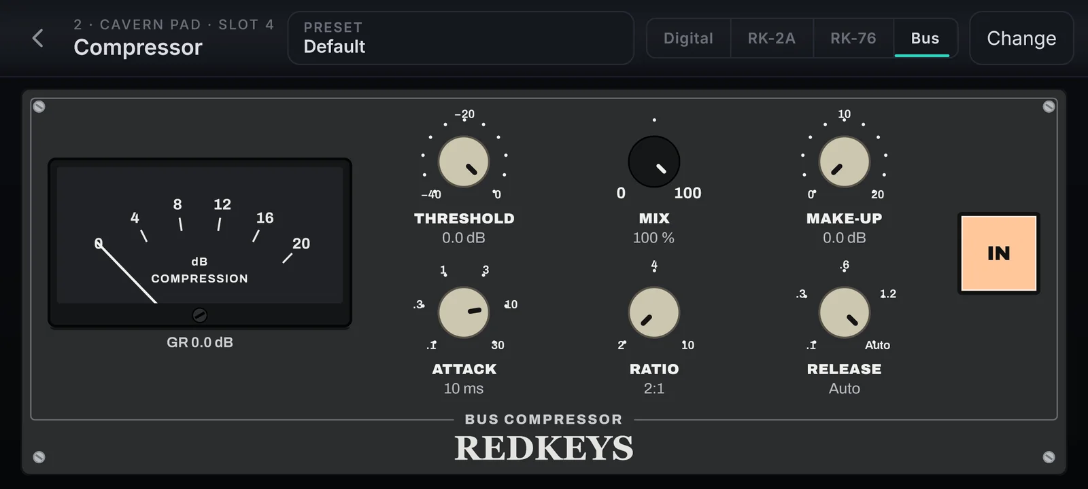Click the meter calibration screw
The image size is (1088, 489).
click(x=200, y=315)
